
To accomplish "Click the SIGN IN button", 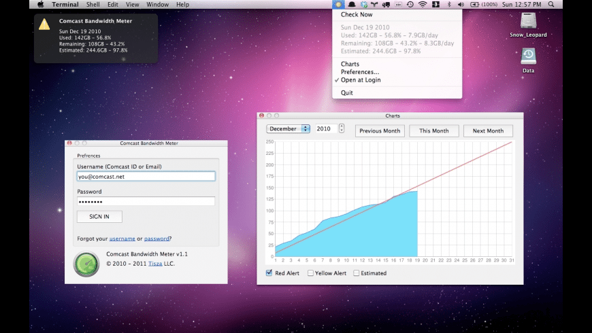I will [99, 217].
